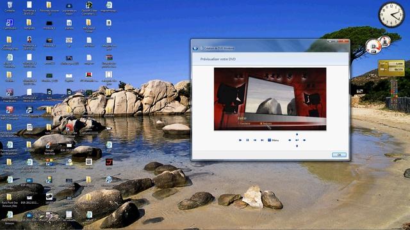This screenshot has height=230, width=410.
Task: Pause the DVD preview playback
Action: tap(248, 141)
